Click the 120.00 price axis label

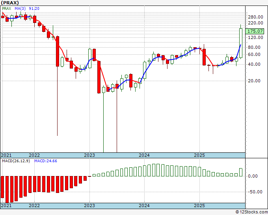[x=255, y=37]
